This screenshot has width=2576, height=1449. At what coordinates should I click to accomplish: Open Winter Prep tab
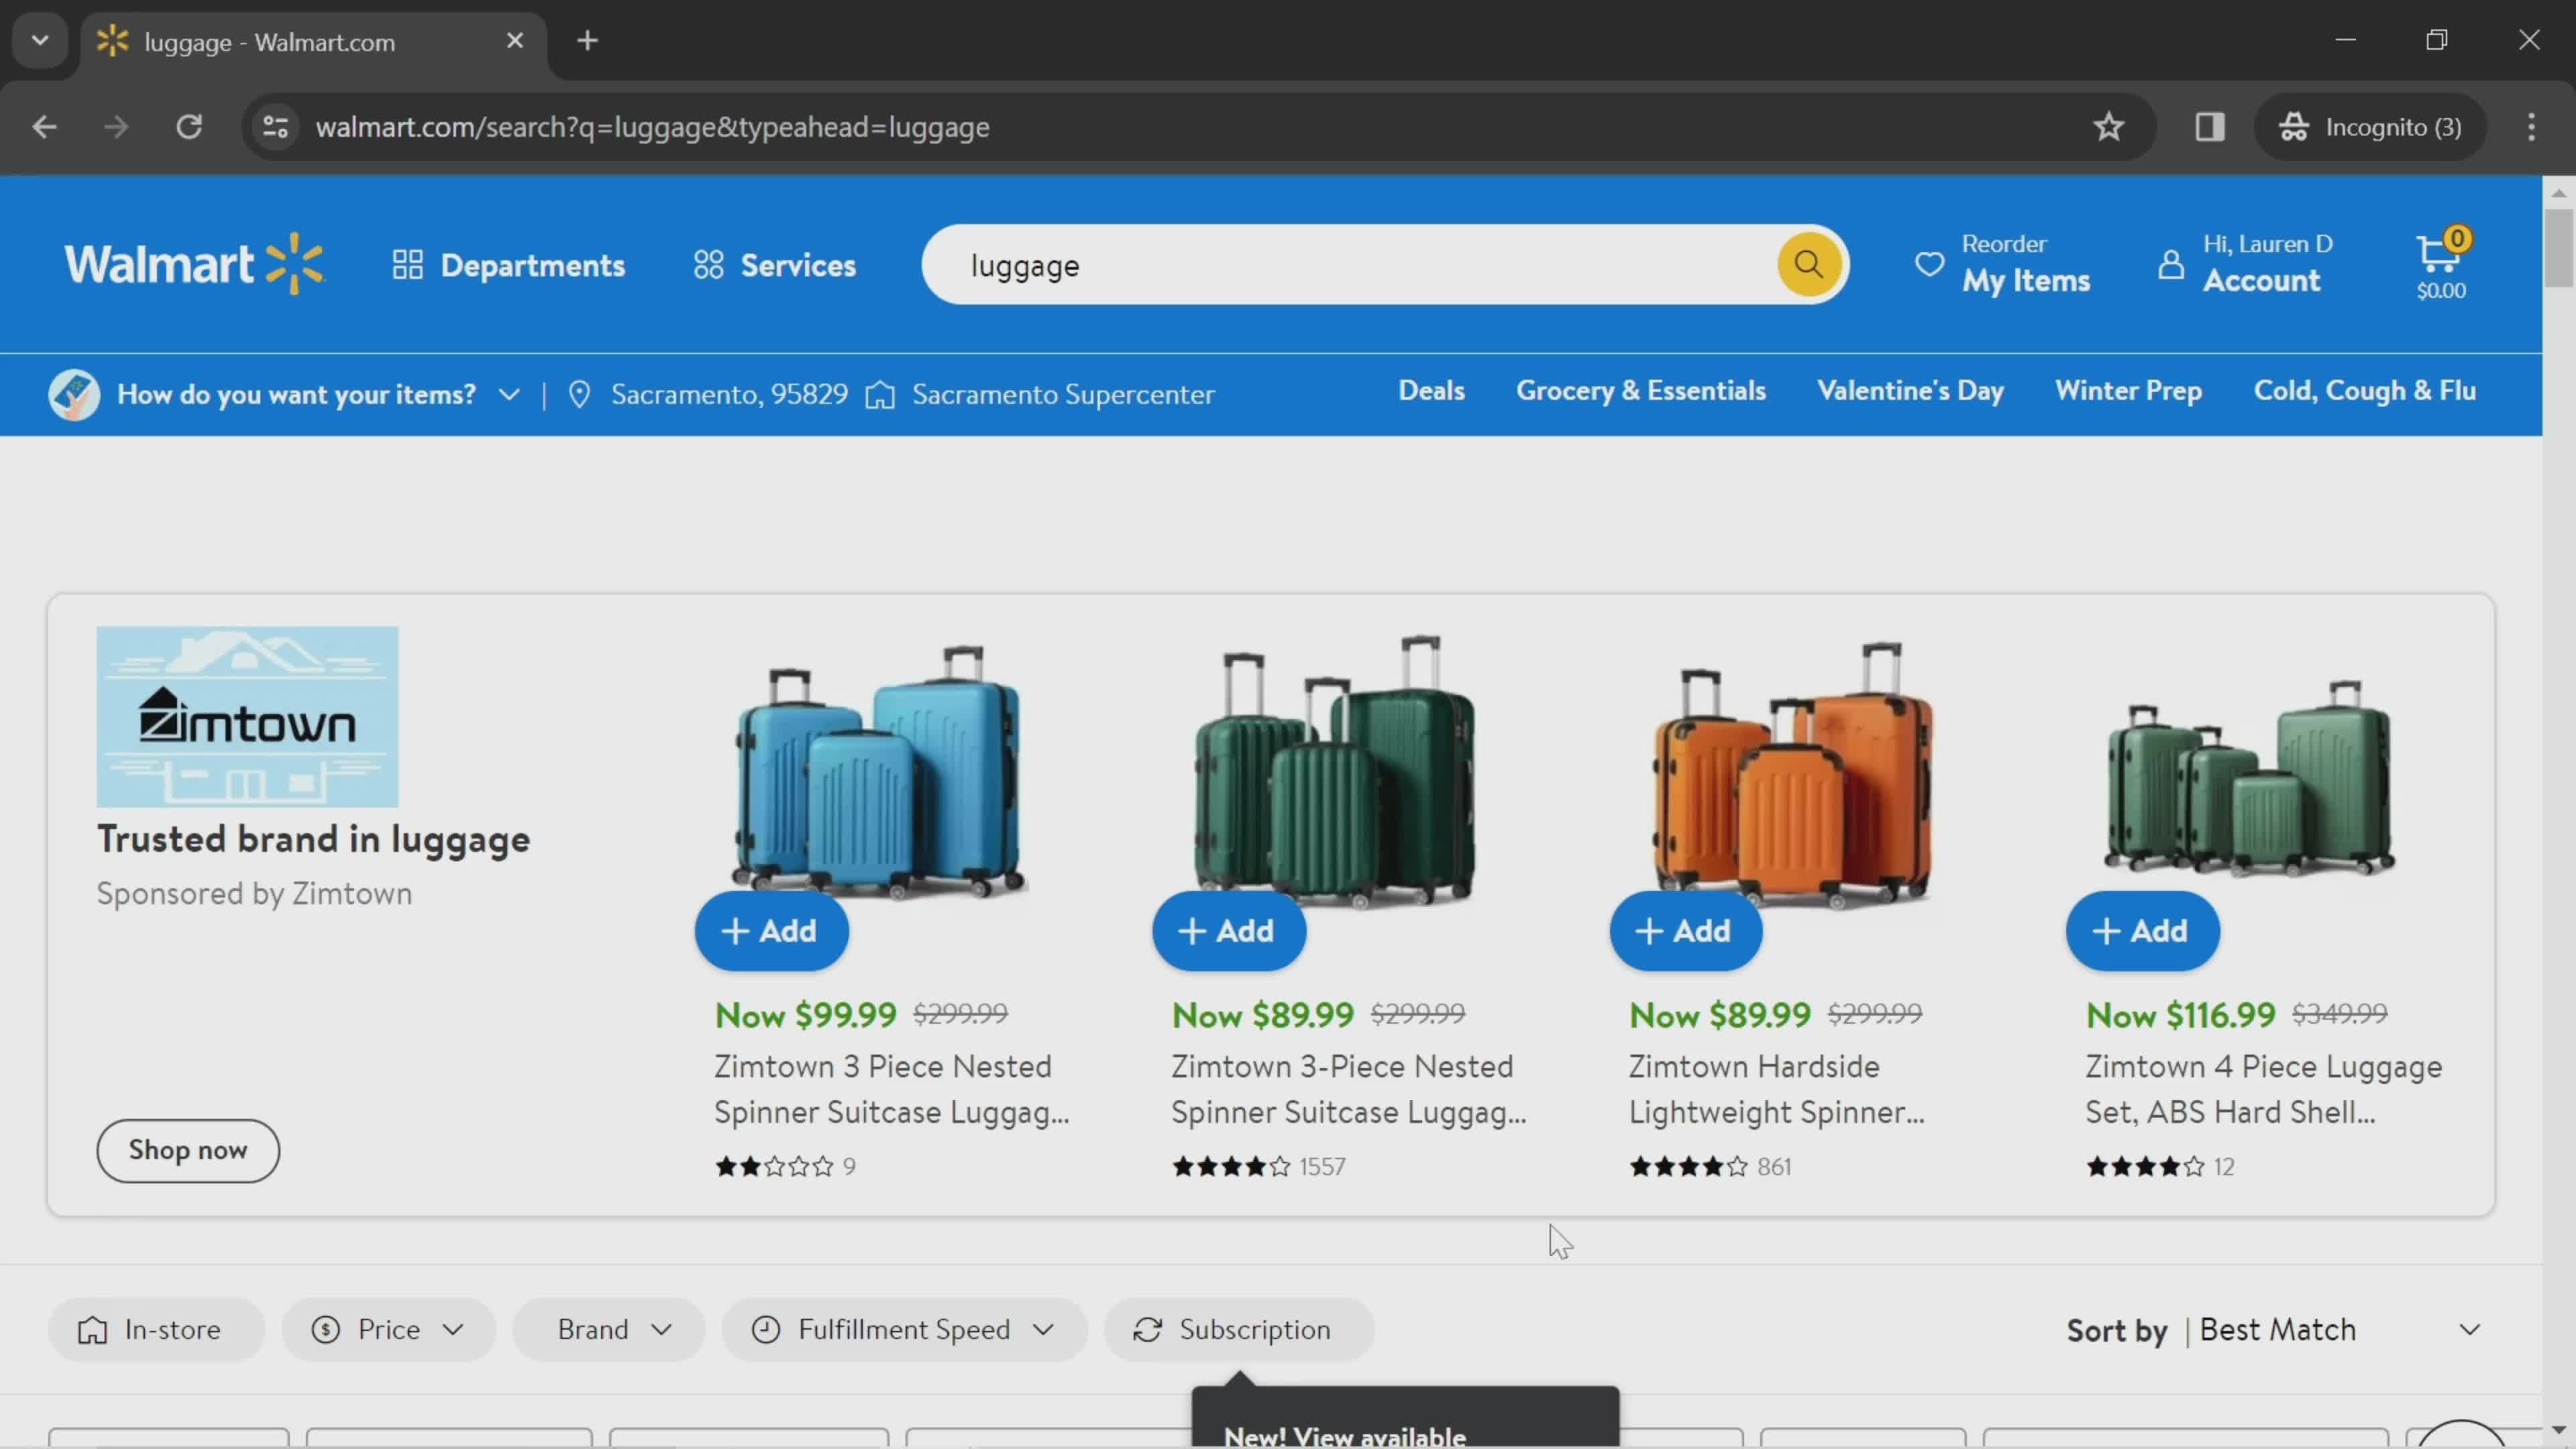(2128, 390)
